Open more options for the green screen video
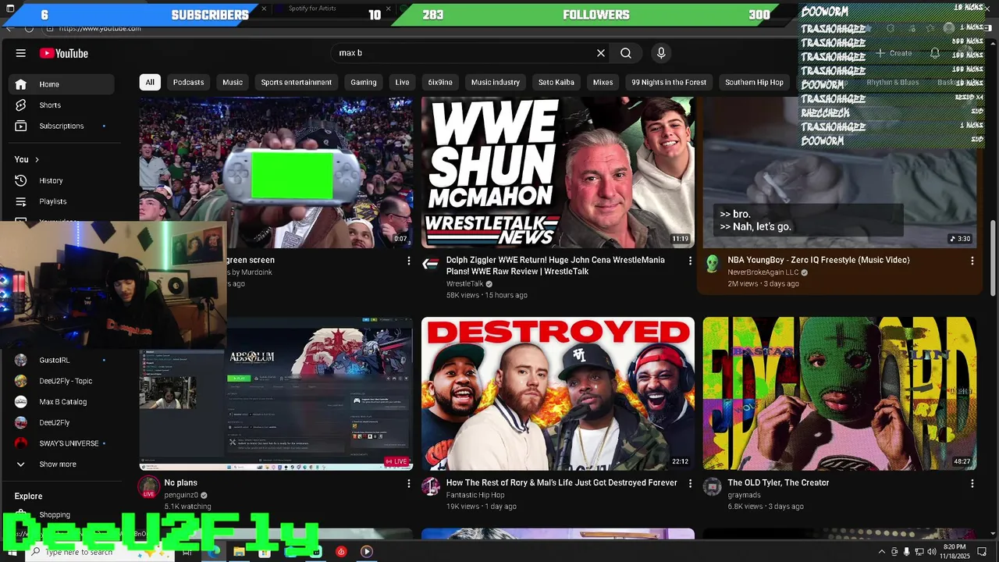The height and width of the screenshot is (562, 999). tap(408, 261)
